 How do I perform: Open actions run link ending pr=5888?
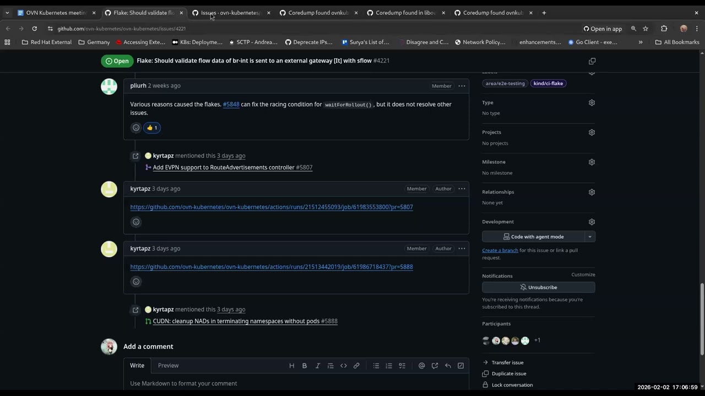(x=272, y=267)
